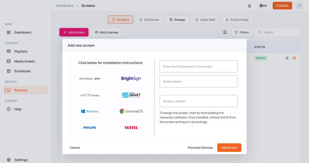Select the BrightSign platform logo

coord(131,79)
